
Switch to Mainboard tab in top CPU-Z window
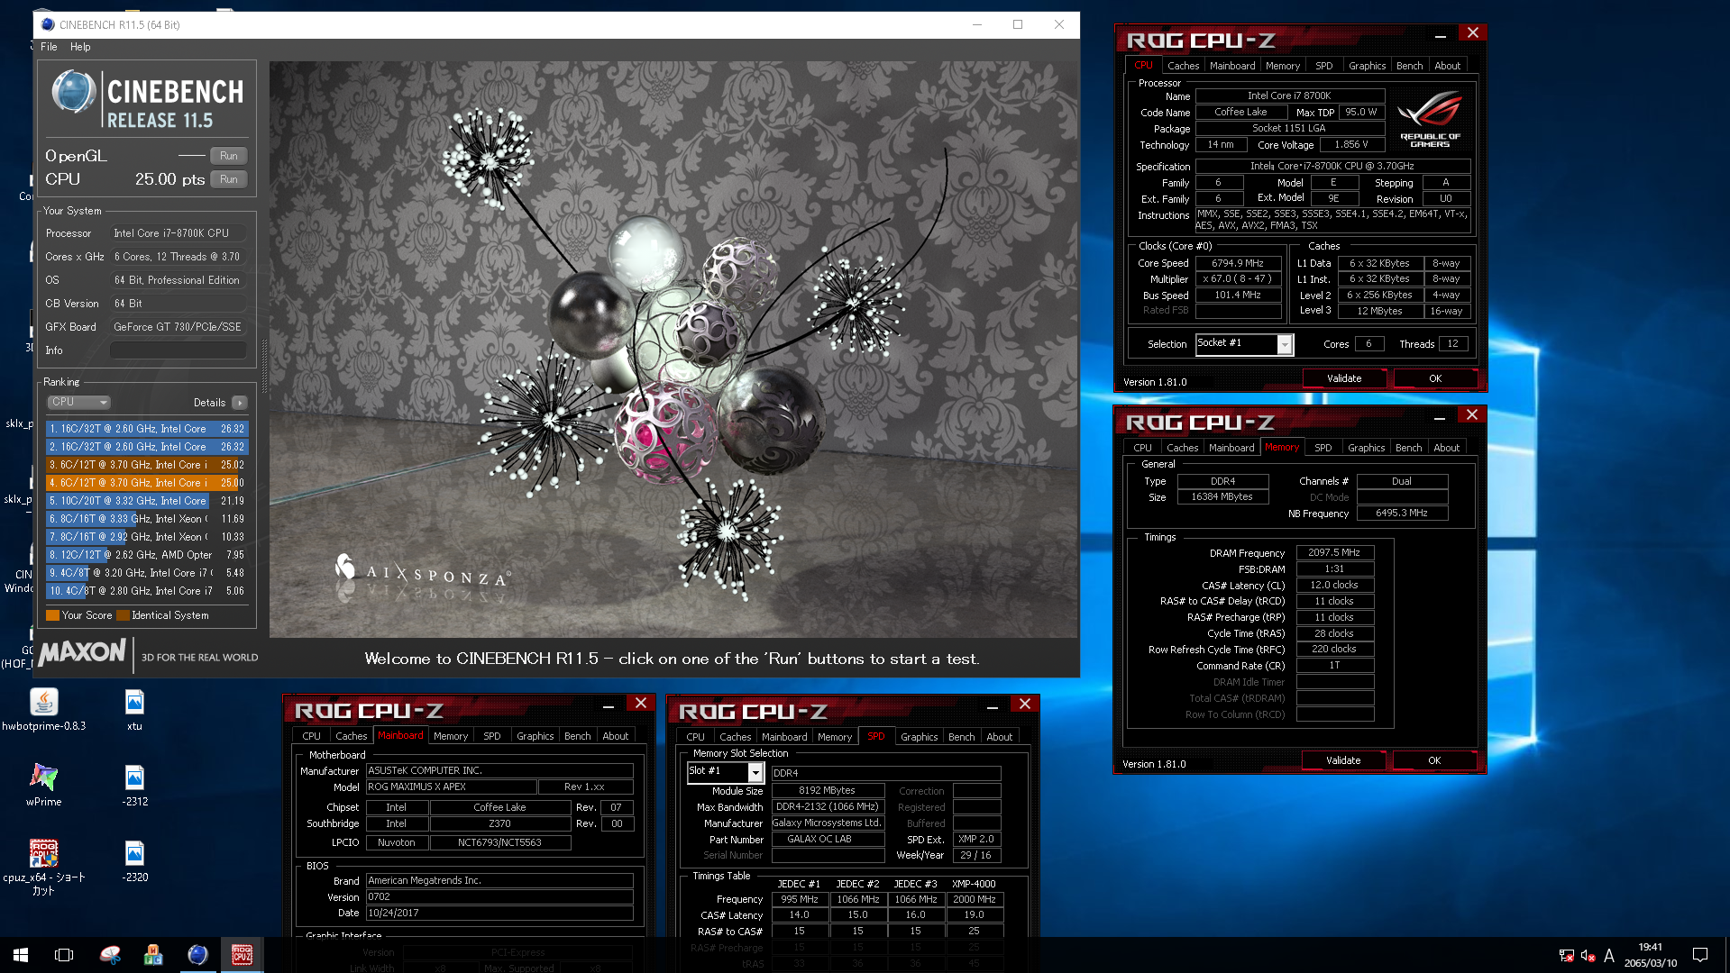[x=1232, y=66]
